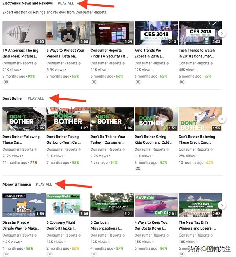Click title 'Don't Bother Giving Kids Cough and Cold...'
The height and width of the screenshot is (257, 236).
click(153, 139)
